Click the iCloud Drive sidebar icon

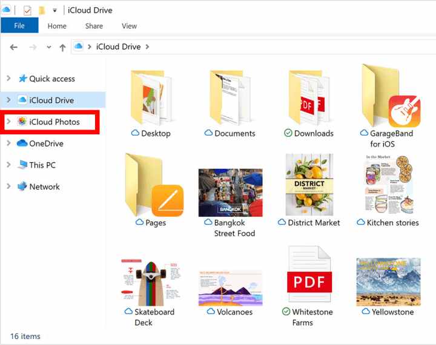[22, 99]
